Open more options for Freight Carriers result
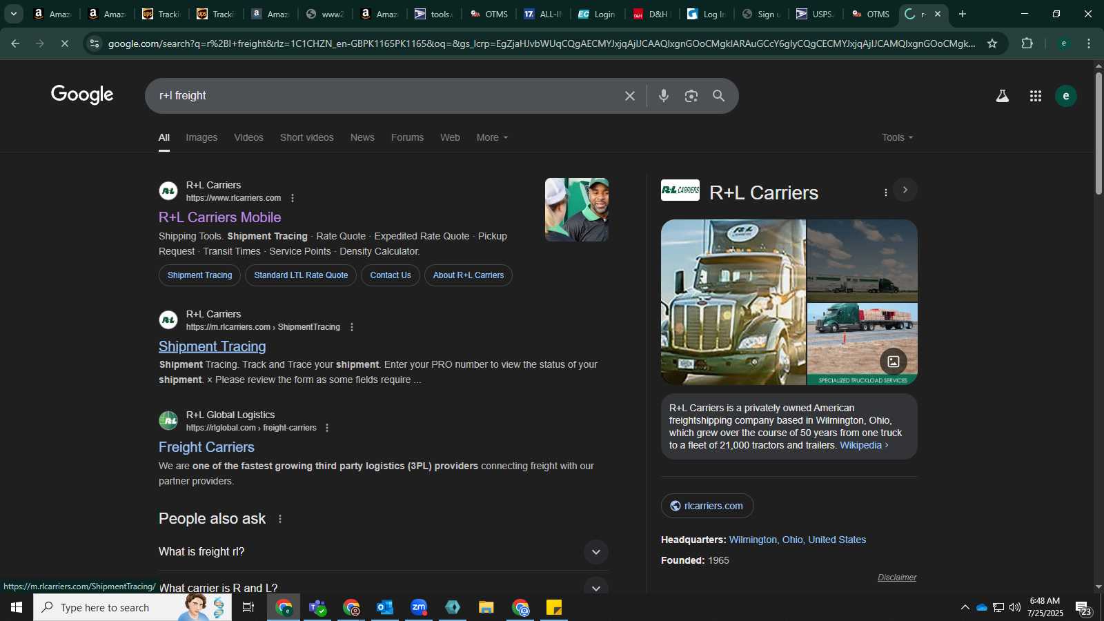This screenshot has height=621, width=1104. tap(327, 428)
